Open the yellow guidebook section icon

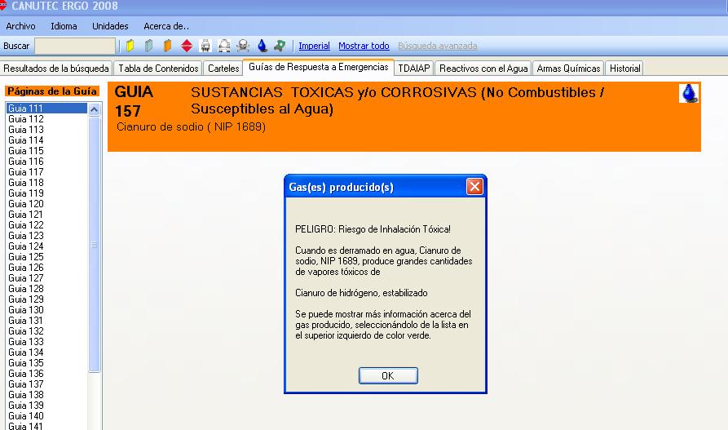pos(130,46)
